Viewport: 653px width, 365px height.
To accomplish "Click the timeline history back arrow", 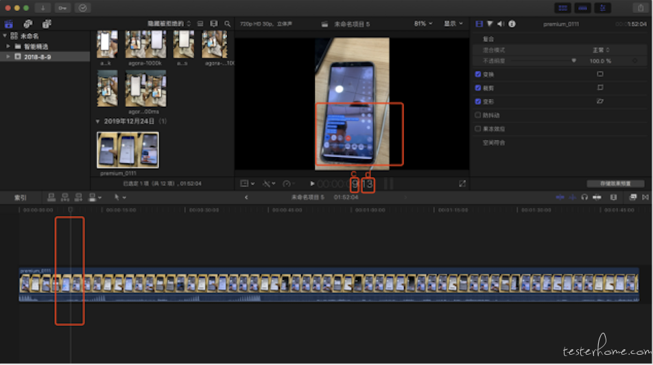I will 246,198.
